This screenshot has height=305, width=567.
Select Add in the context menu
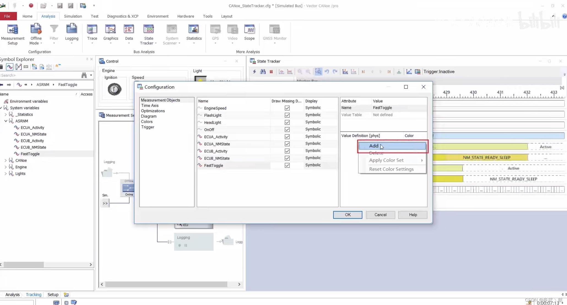pyautogui.click(x=374, y=146)
